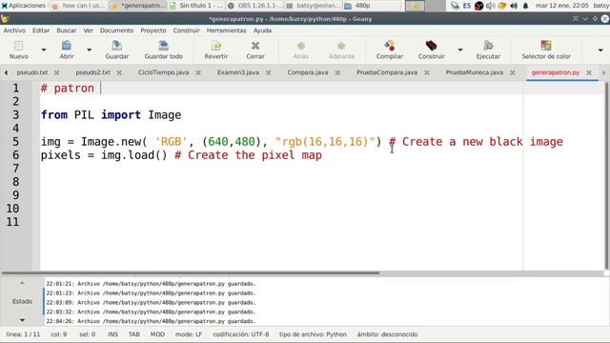Click the 'rgb(16,16,16)' string in line 5

[325, 142]
